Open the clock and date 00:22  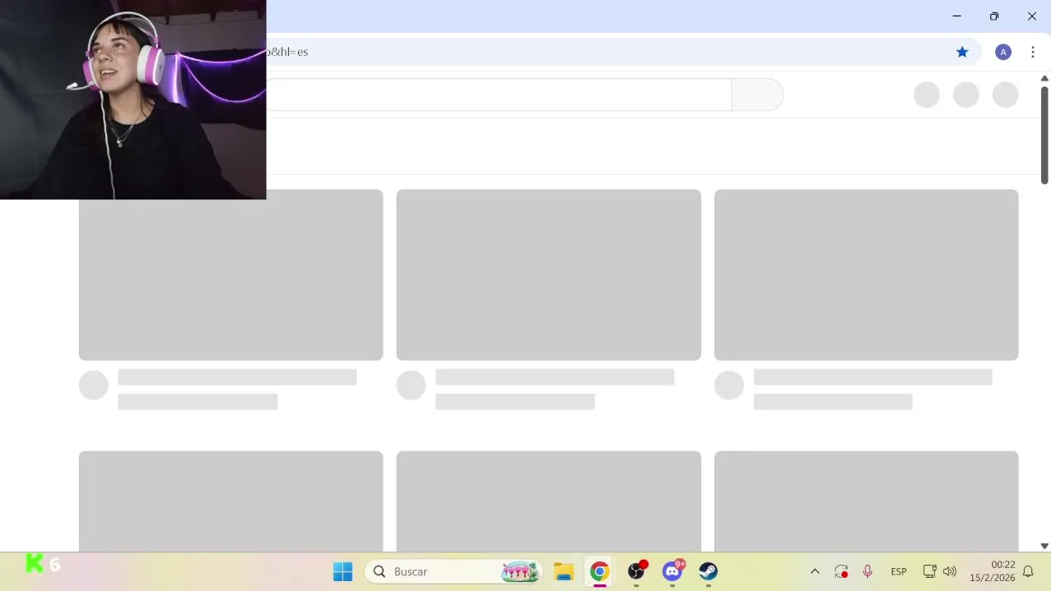[992, 571]
